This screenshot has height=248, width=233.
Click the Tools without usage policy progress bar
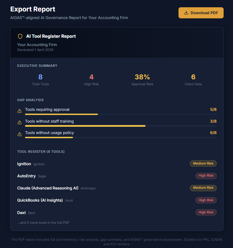[120, 138]
